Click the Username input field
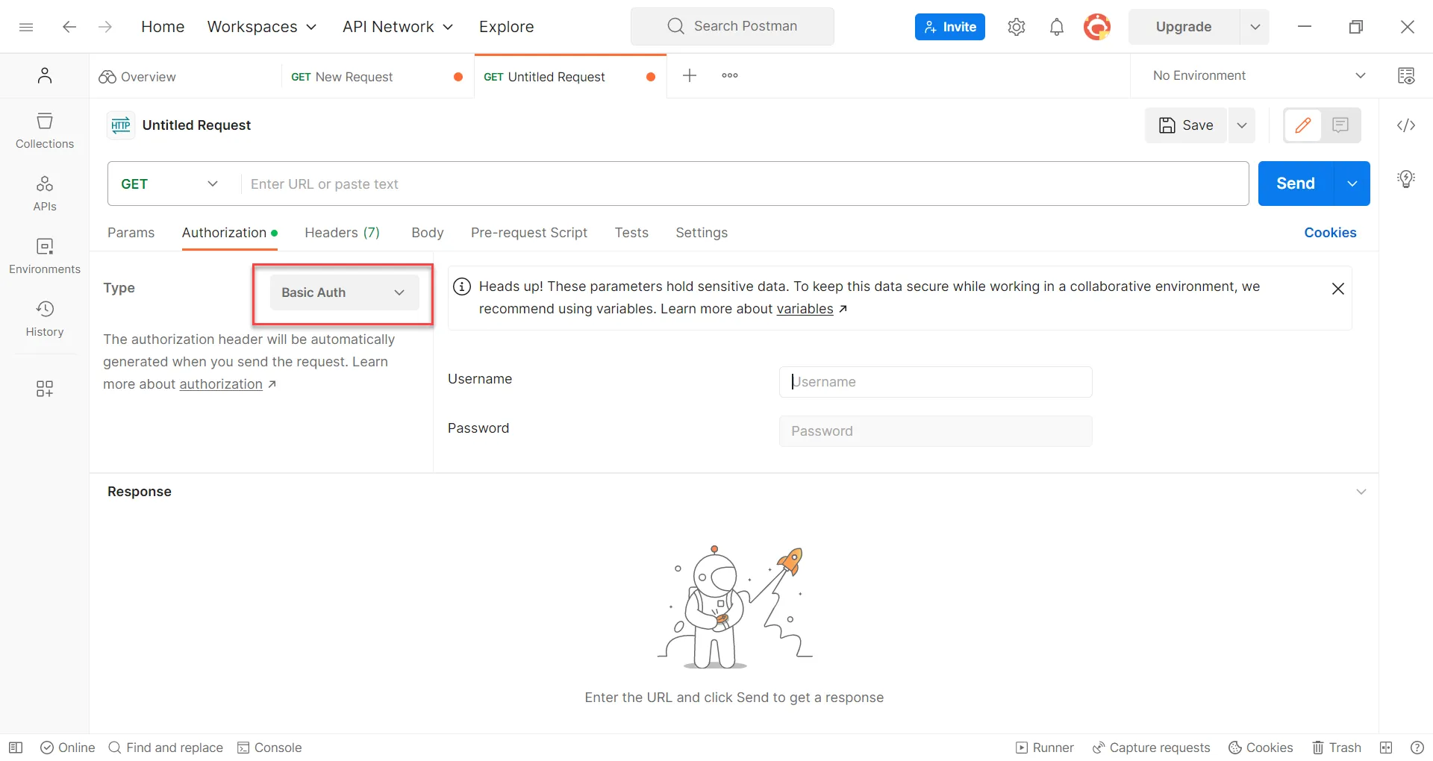 [x=936, y=382]
